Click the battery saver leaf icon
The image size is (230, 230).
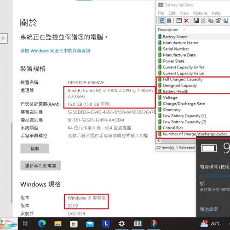coord(203,184)
